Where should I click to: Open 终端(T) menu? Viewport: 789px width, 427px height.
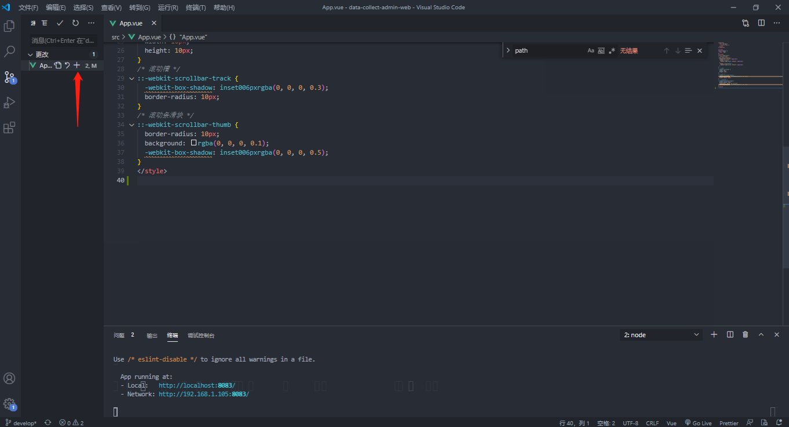pos(196,8)
